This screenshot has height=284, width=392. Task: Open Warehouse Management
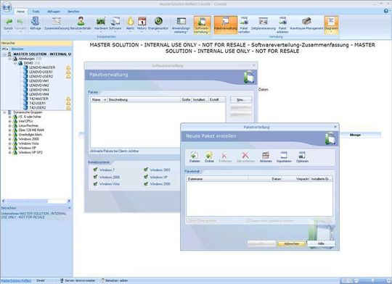(306, 24)
